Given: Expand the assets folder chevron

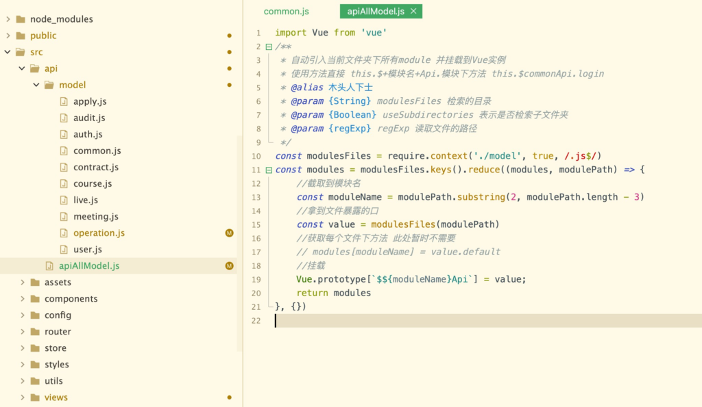Looking at the screenshot, I should (x=23, y=283).
